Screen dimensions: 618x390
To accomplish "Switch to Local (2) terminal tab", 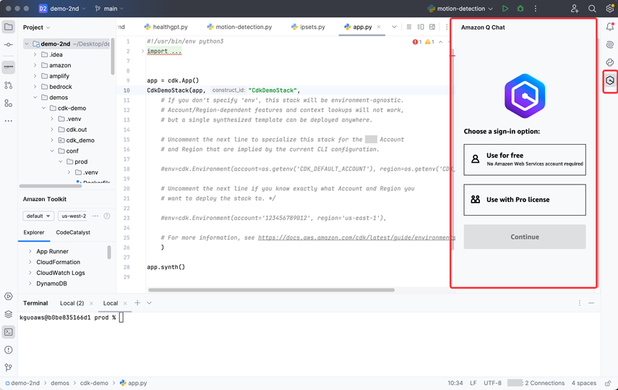I will point(72,303).
